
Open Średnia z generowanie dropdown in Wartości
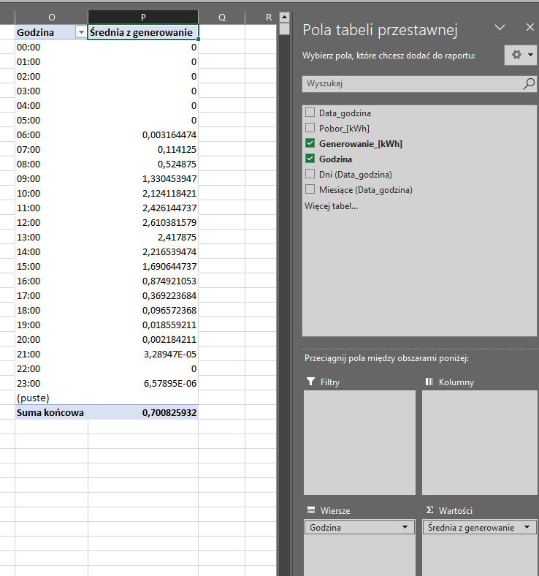528,528
